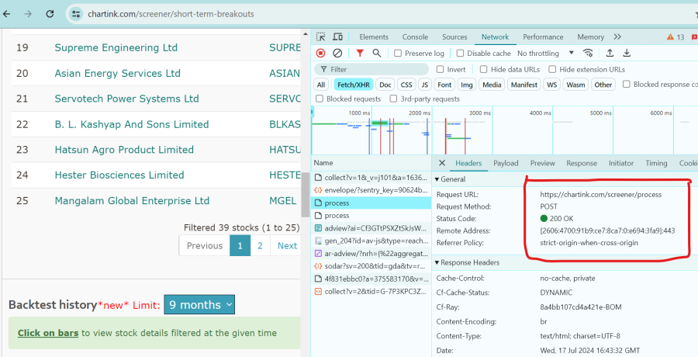Screen dimensions: 698x357
Task: Open the Preview tab
Action: [543, 163]
